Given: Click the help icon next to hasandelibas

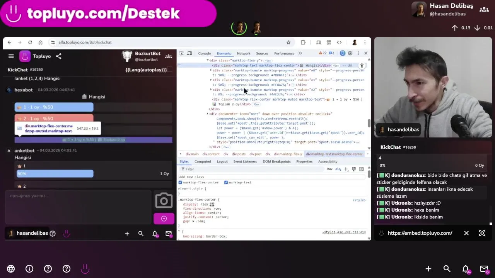Looking at the screenshot, I should (x=53, y=233).
